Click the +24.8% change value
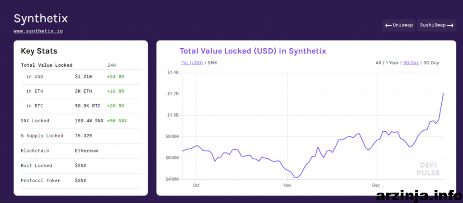This screenshot has height=203, width=463. coord(115,77)
